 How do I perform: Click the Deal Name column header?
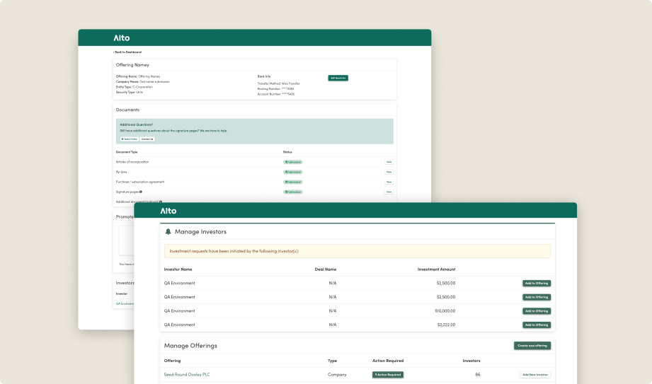[x=326, y=269]
